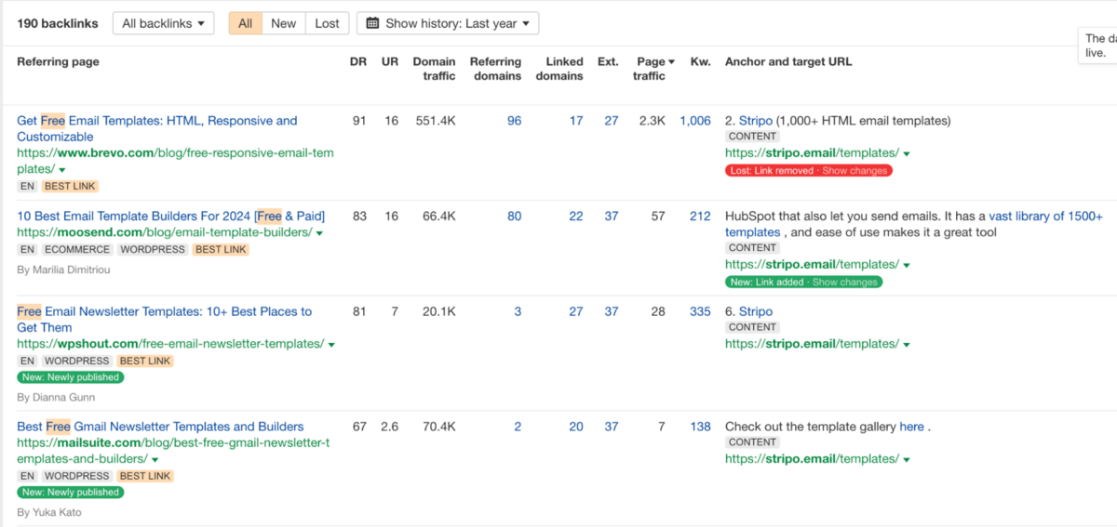The height and width of the screenshot is (527, 1117).
Task: Switch to the Lost backlinks filter
Action: coord(327,23)
